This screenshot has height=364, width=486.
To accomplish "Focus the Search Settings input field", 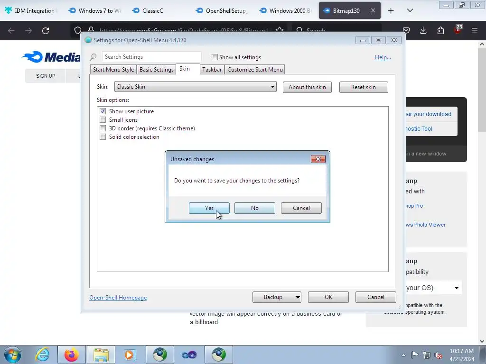I will (x=151, y=57).
